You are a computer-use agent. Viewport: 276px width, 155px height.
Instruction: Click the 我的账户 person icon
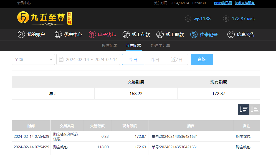pyautogui.click(x=21, y=34)
